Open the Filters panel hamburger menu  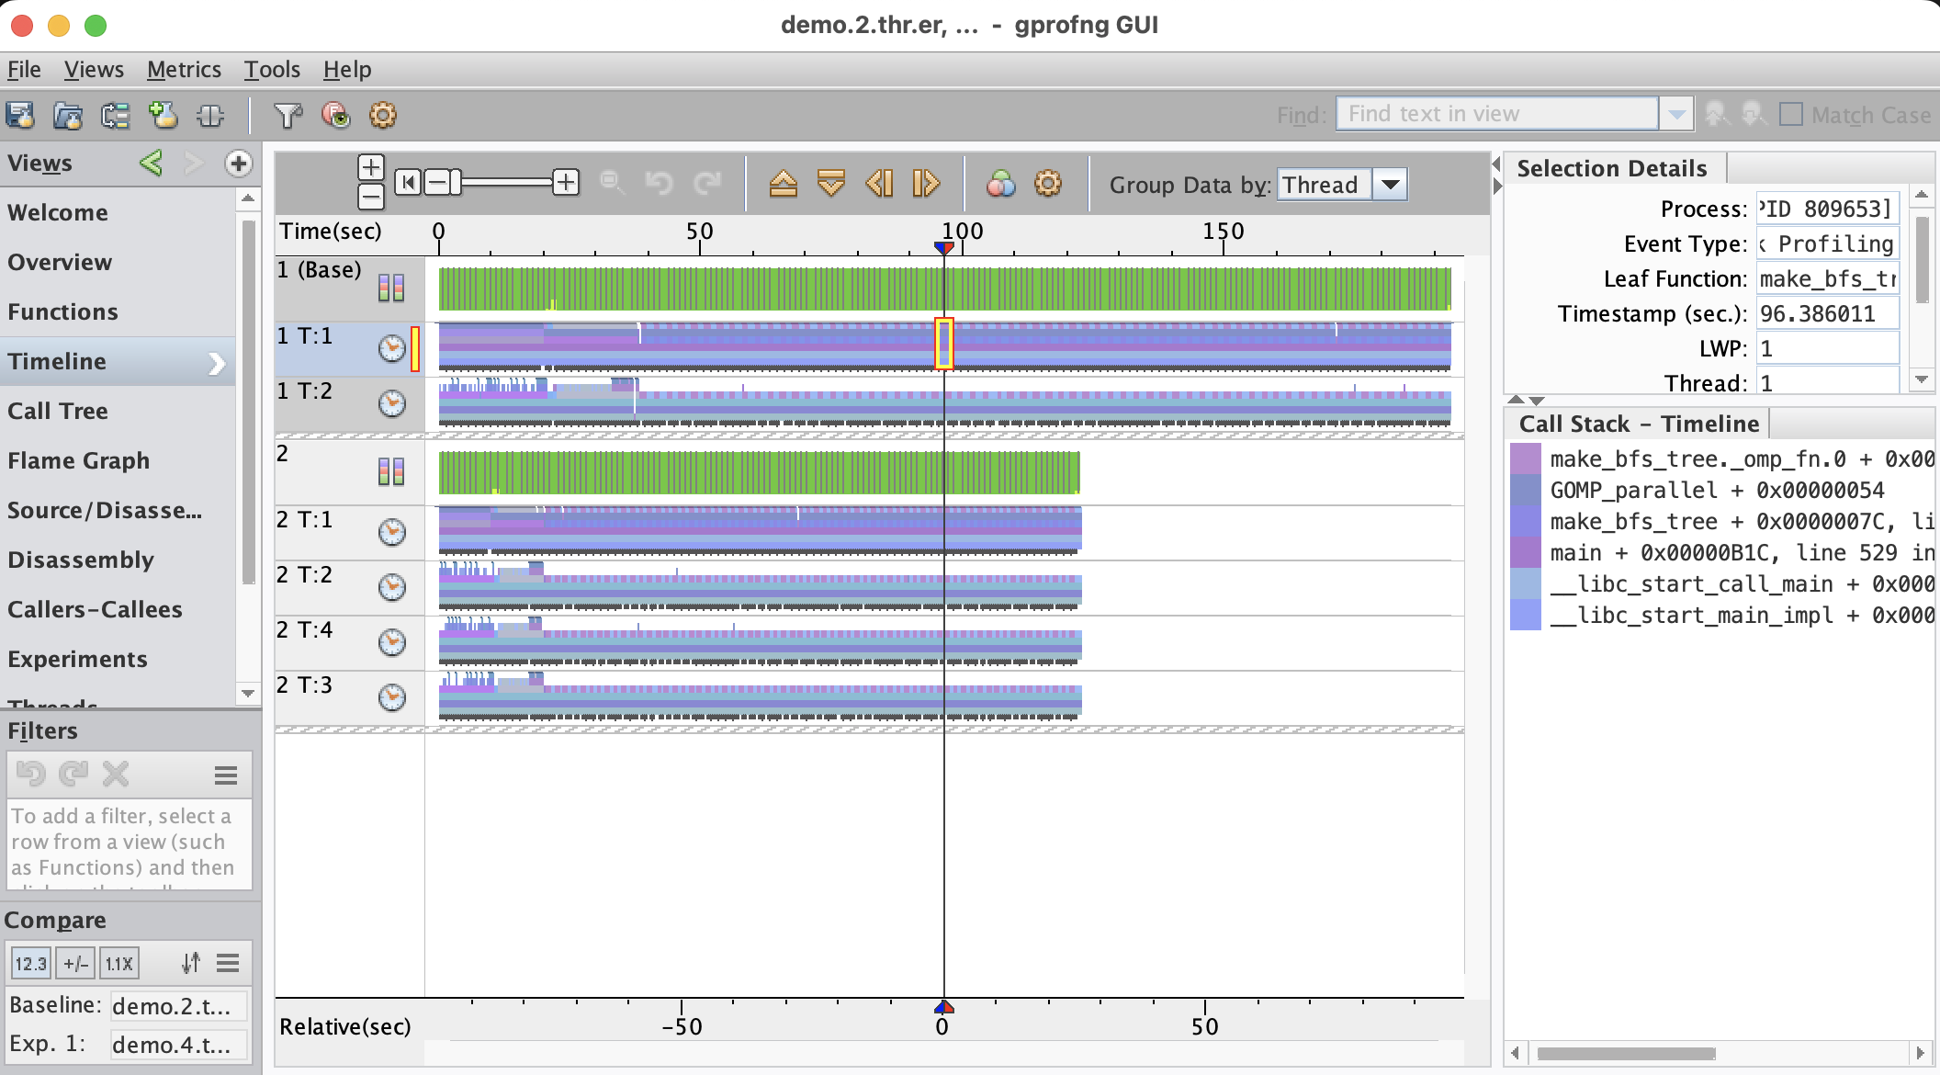click(x=226, y=775)
